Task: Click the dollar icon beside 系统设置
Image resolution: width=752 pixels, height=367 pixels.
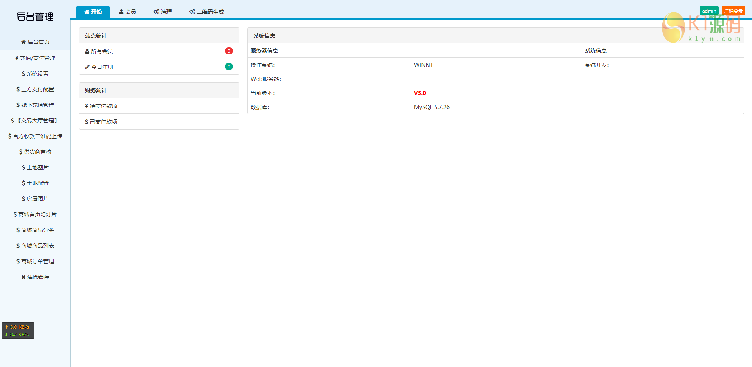Action: click(23, 74)
